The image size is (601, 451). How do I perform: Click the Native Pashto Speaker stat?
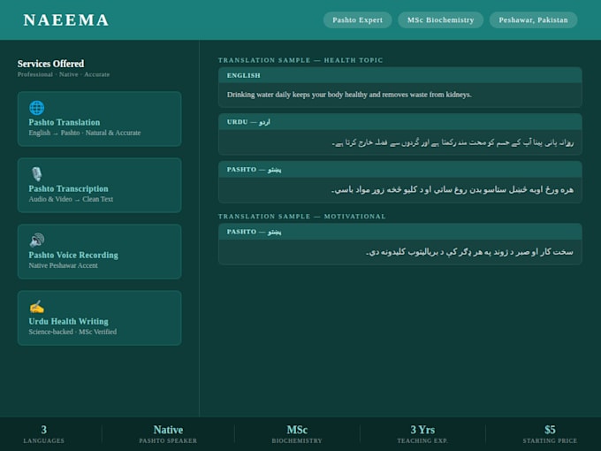pos(168,434)
